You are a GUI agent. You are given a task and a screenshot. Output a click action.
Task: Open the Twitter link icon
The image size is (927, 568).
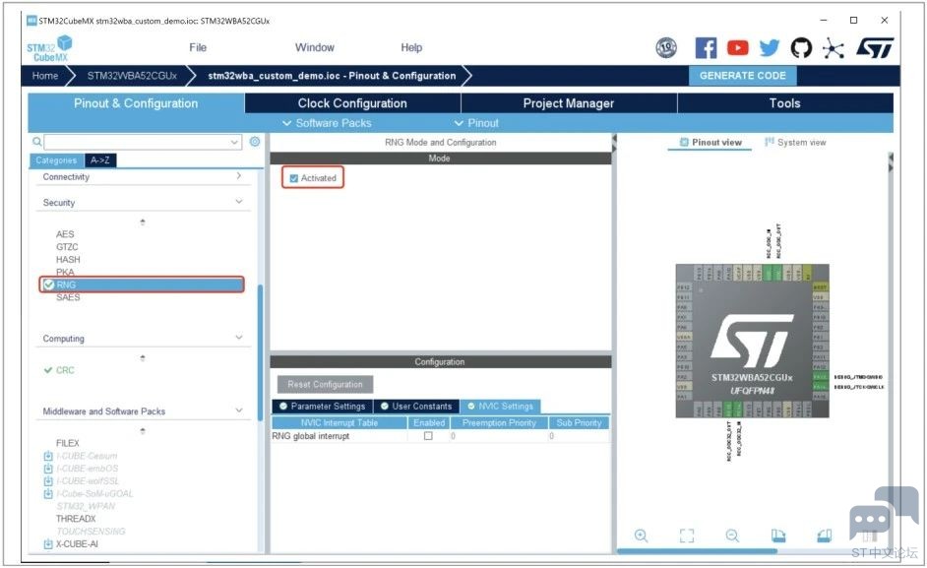770,48
